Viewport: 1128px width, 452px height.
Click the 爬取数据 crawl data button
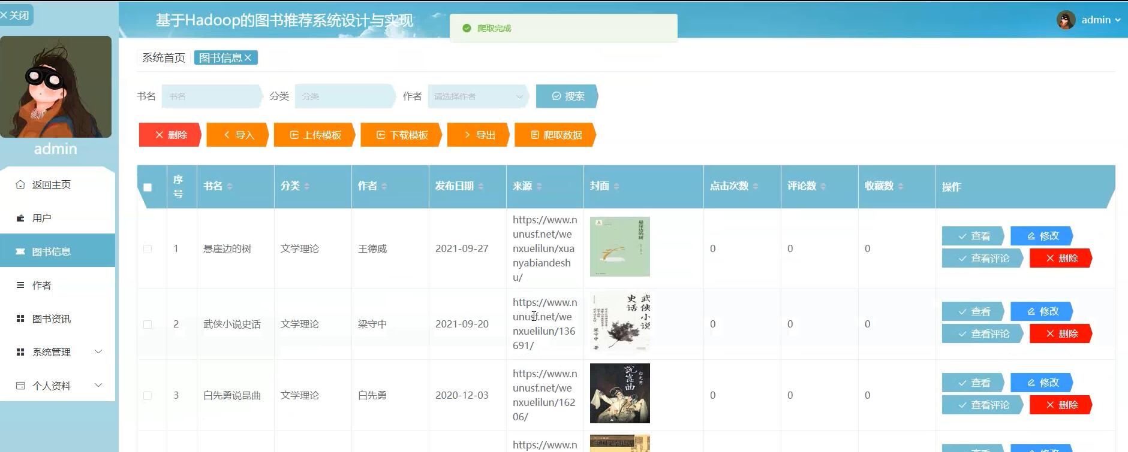tap(556, 135)
